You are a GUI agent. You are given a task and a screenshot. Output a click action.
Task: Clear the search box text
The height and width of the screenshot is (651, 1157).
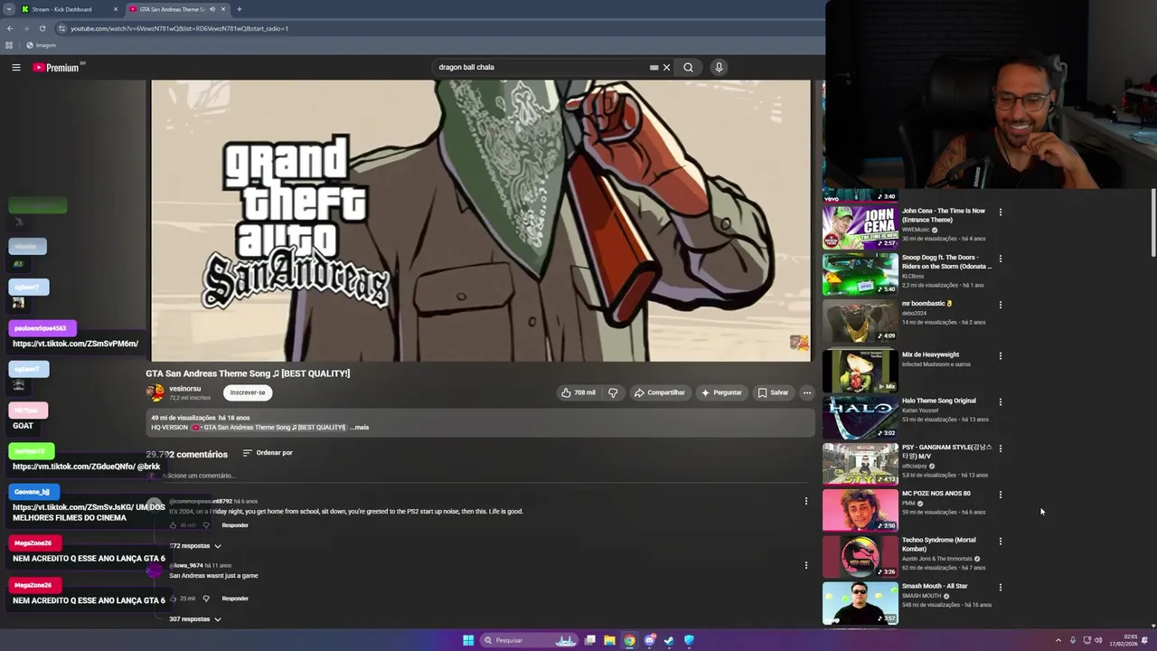(666, 67)
